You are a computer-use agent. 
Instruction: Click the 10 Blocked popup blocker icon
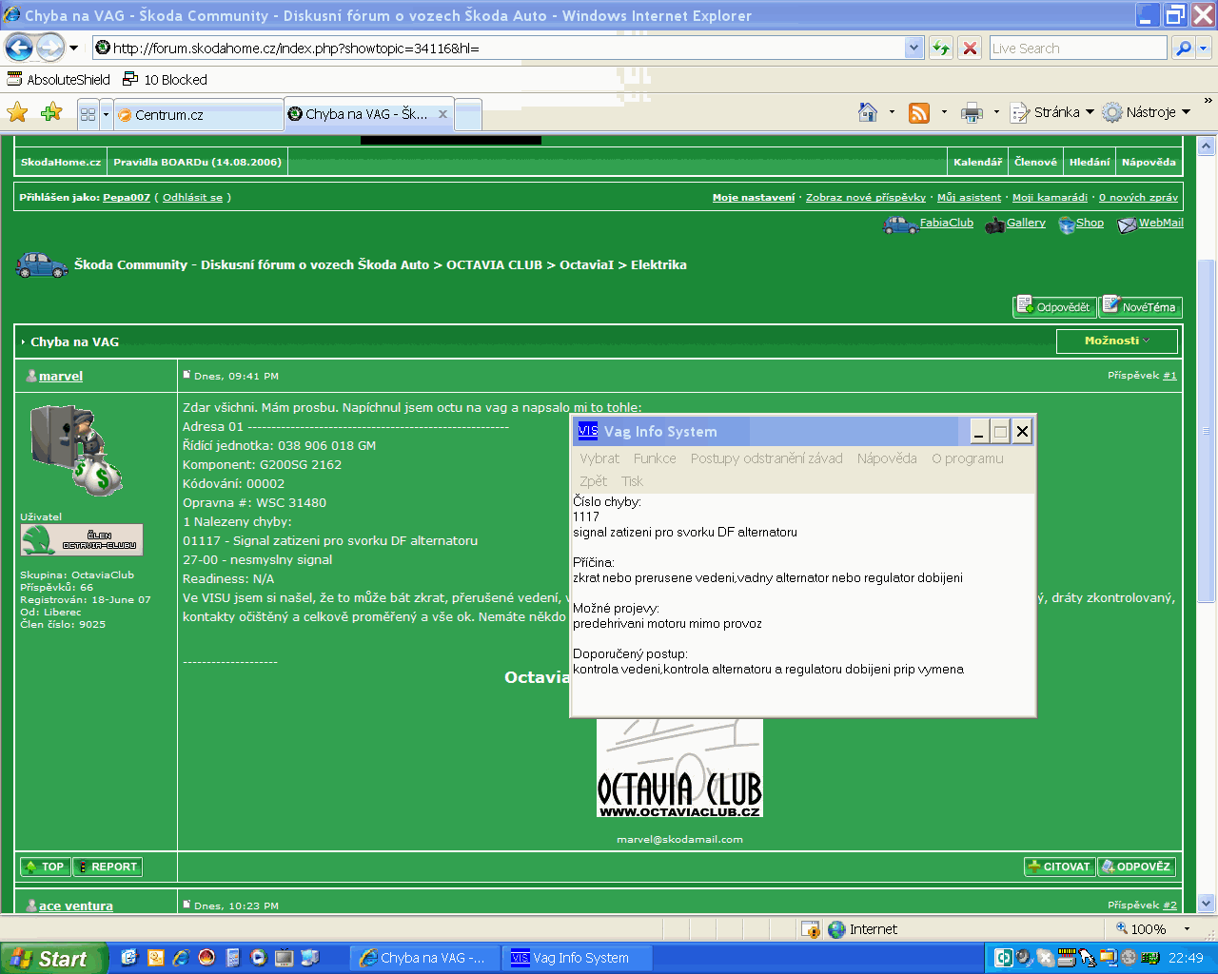tap(130, 79)
